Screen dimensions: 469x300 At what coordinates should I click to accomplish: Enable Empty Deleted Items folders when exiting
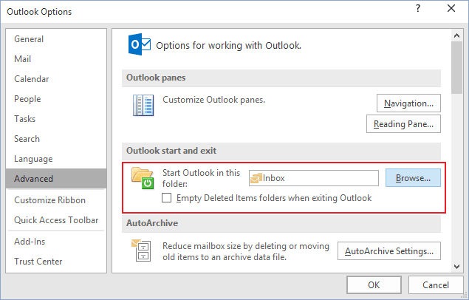click(x=167, y=198)
